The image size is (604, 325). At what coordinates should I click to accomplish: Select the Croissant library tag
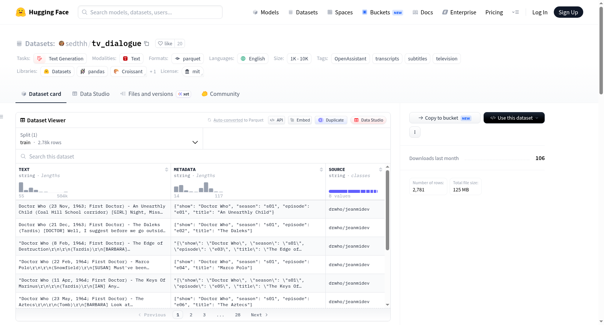point(128,71)
